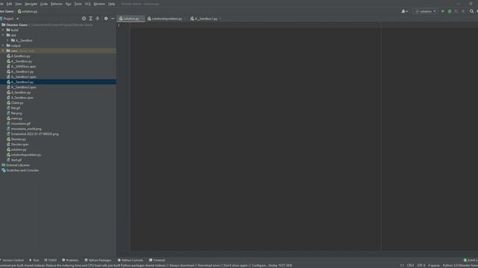
Task: Select Client.py in project tree
Action: click(17, 103)
